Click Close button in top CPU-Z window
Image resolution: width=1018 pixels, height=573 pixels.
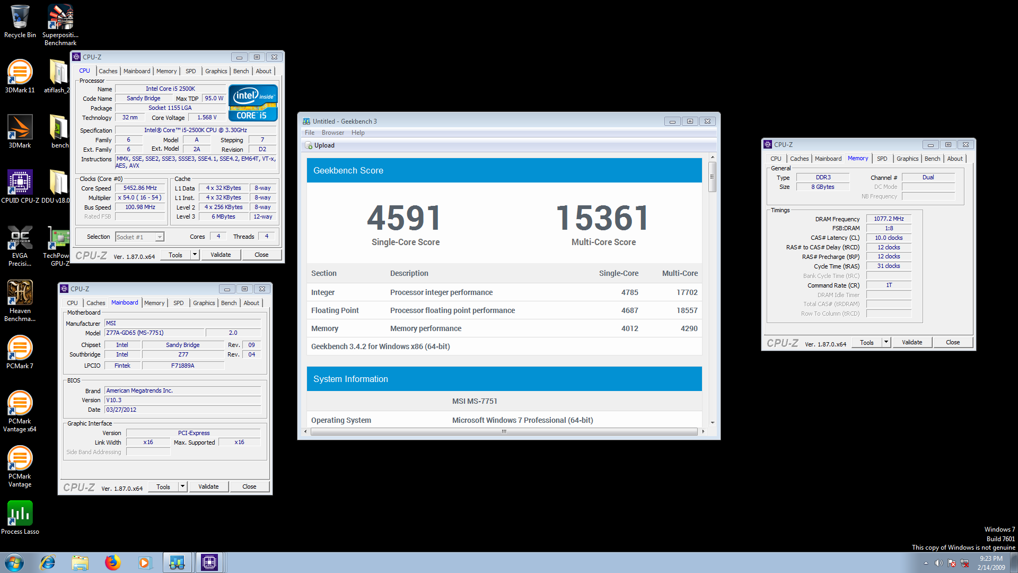(x=261, y=255)
